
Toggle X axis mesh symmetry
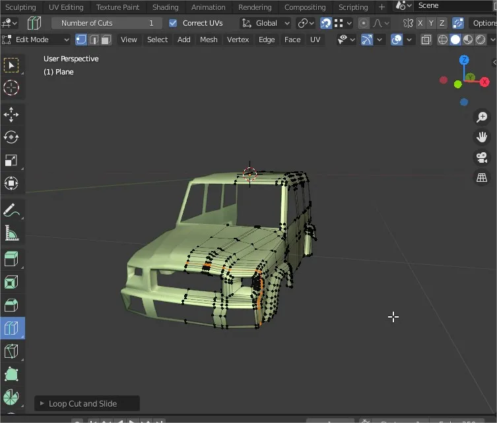point(420,23)
